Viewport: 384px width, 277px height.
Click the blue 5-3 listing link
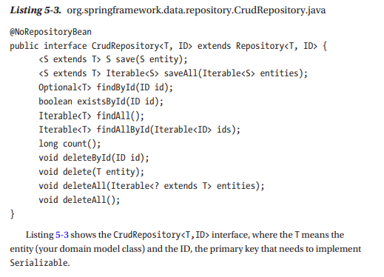pos(62,235)
